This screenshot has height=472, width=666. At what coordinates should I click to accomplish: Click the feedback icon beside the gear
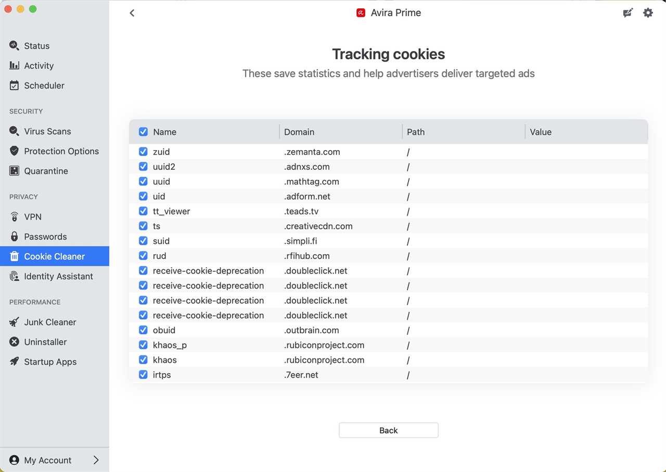click(628, 13)
